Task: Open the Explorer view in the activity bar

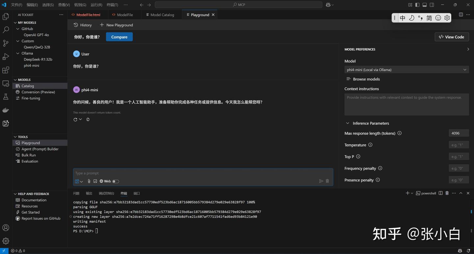Action: 6,16
